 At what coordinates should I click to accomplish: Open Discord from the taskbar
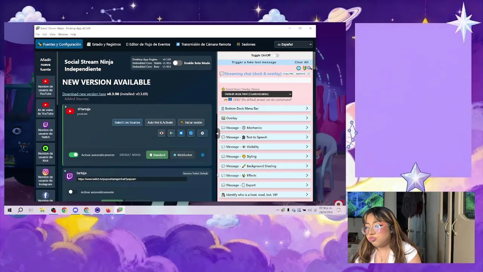75,210
